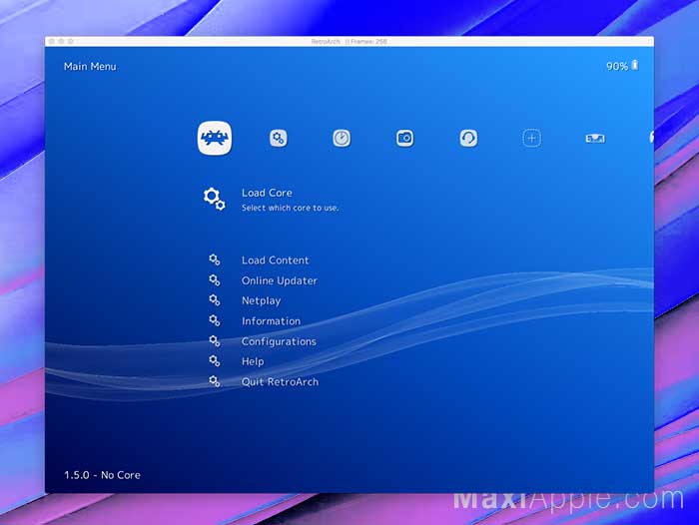
Task: Open the History clock tab icon
Action: [x=342, y=138]
